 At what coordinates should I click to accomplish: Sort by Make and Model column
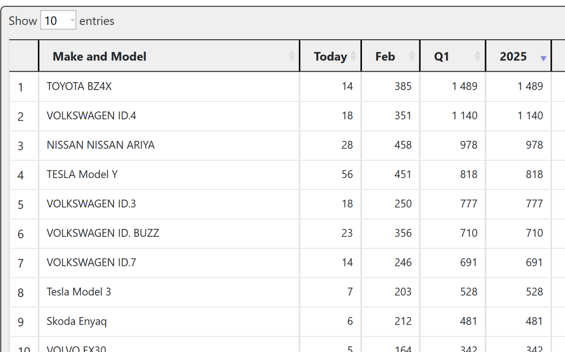click(99, 57)
